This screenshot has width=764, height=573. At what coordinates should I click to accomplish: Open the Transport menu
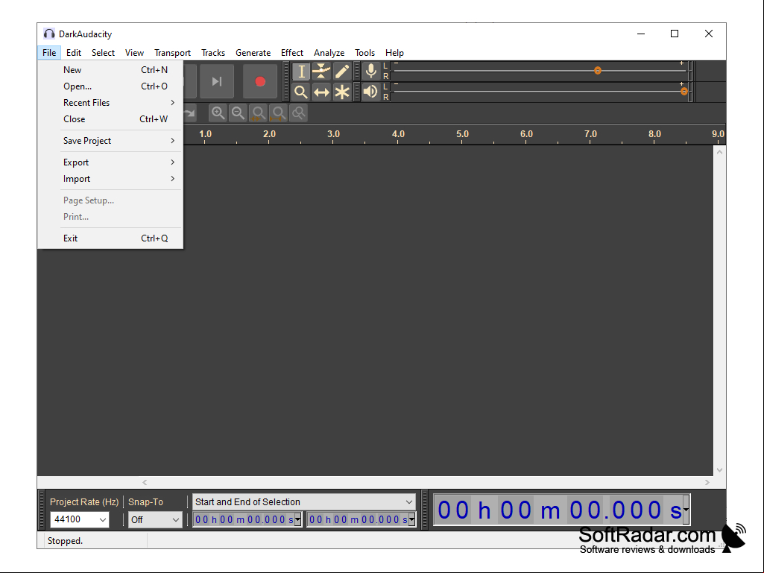click(x=172, y=53)
